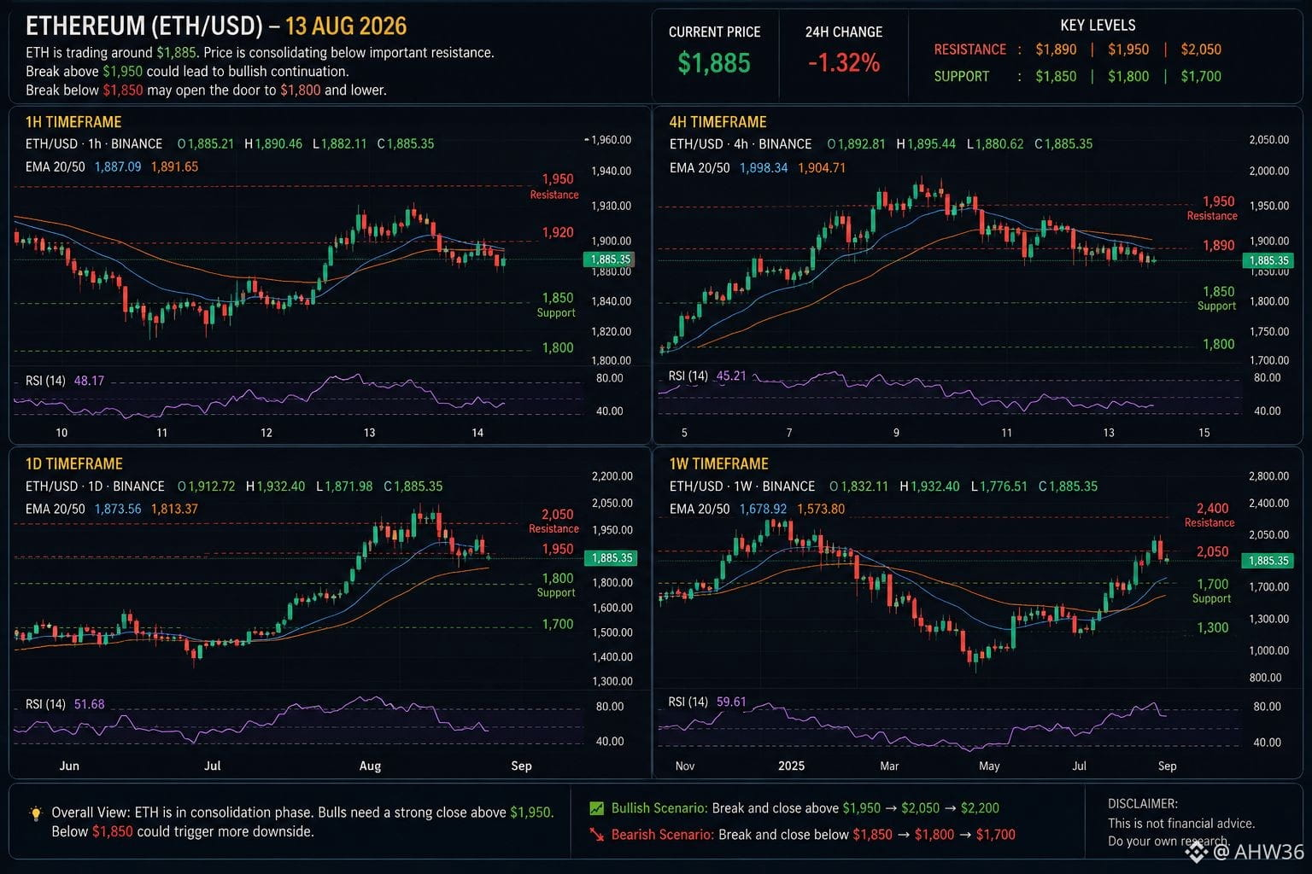Click the green 1,885.35 price tag on 1W chart
1312x874 pixels.
pyautogui.click(x=1268, y=561)
